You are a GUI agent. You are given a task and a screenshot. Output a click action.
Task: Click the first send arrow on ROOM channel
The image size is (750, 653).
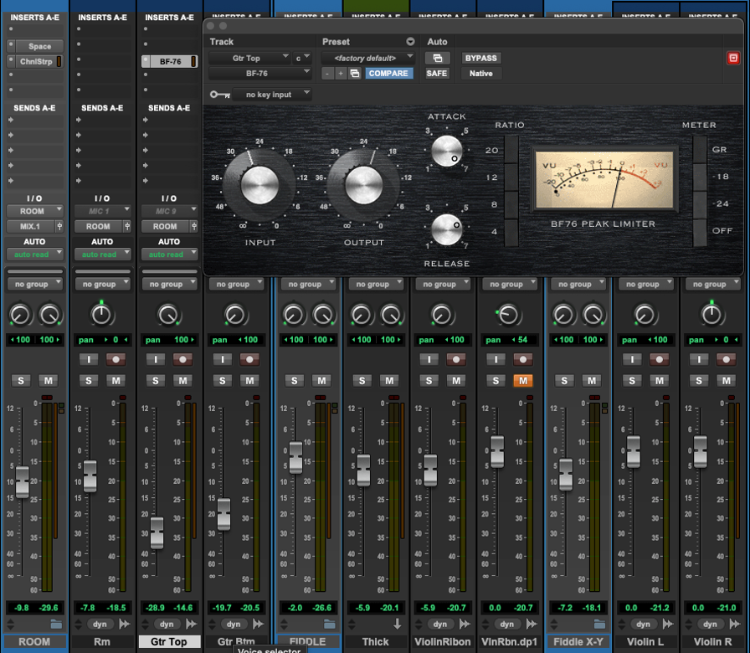tap(11, 120)
